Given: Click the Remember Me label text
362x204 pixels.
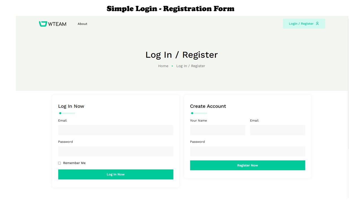Looking at the screenshot, I should pyautogui.click(x=74, y=163).
